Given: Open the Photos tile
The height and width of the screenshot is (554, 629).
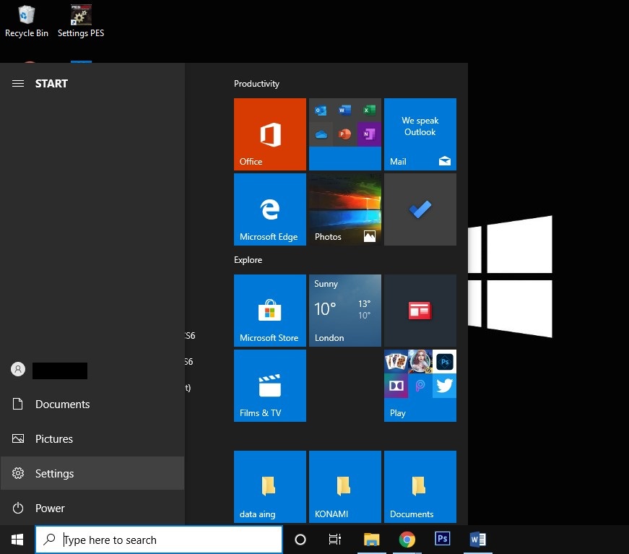Looking at the screenshot, I should tap(345, 209).
